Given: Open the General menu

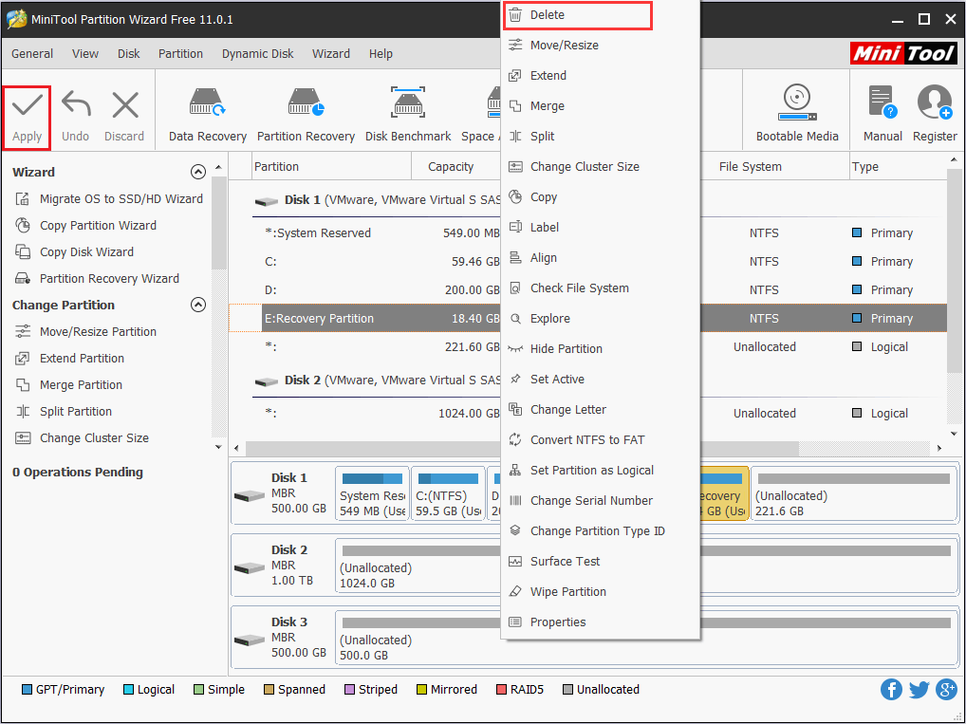Looking at the screenshot, I should (32, 53).
